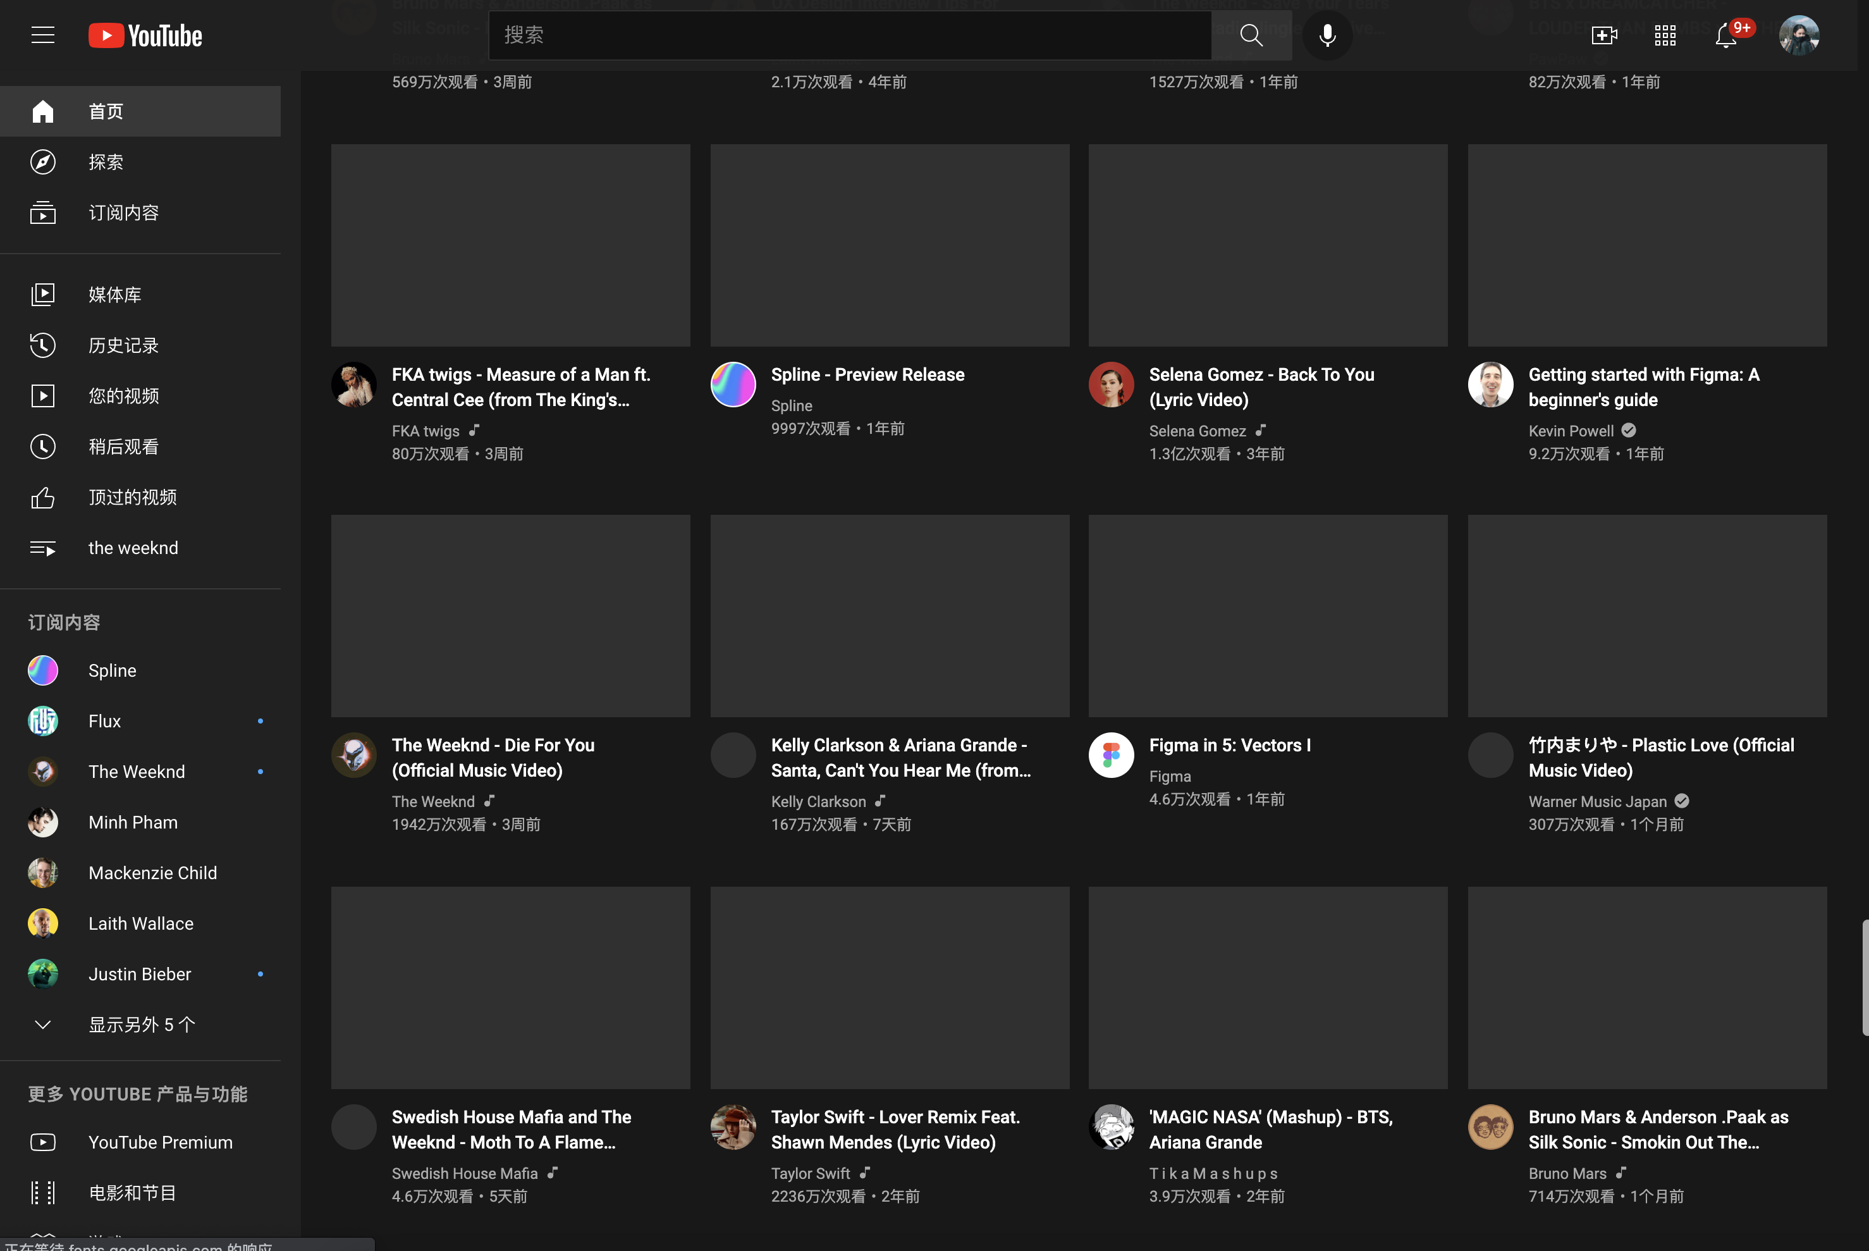The image size is (1869, 1251).
Task: Open 历史记录 in the sidebar
Action: coord(123,345)
